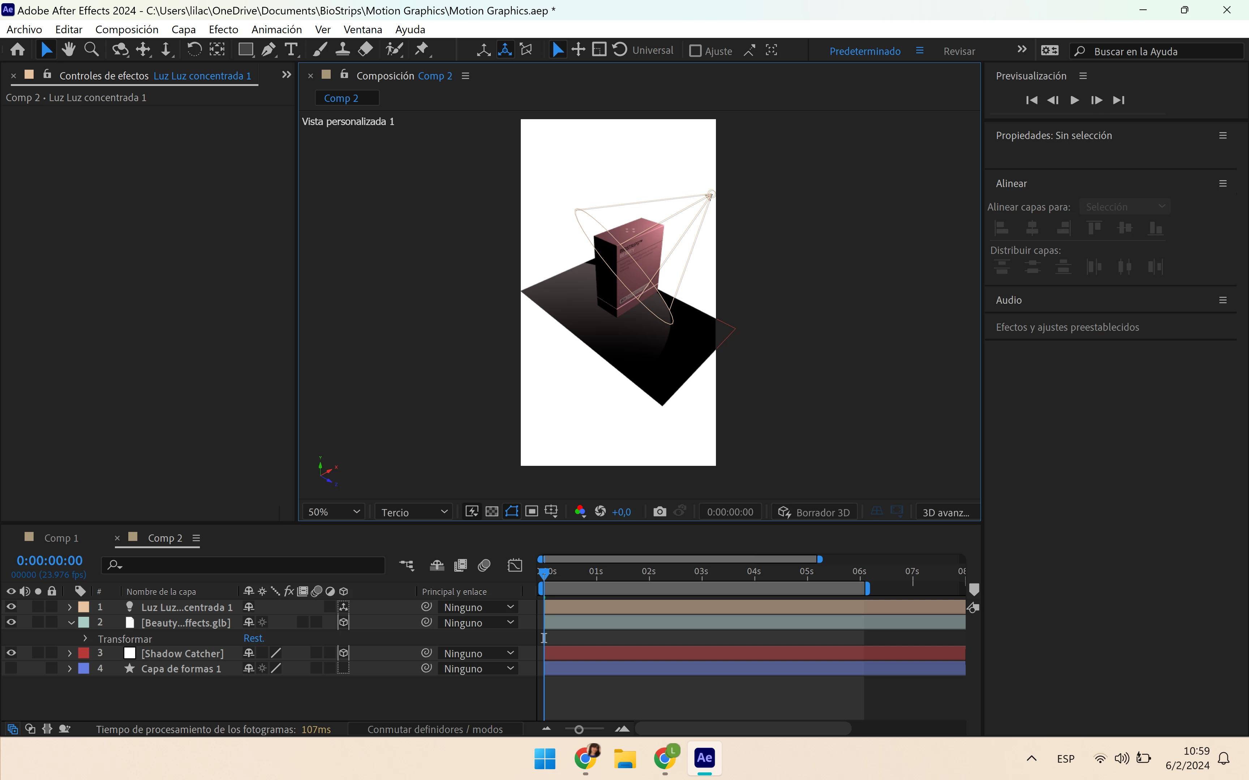The height and width of the screenshot is (780, 1249).
Task: Open the Efecto menu
Action: coord(223,29)
